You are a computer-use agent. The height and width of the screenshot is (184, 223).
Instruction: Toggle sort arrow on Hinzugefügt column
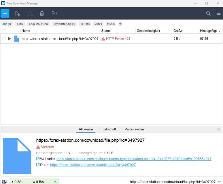[220, 31]
